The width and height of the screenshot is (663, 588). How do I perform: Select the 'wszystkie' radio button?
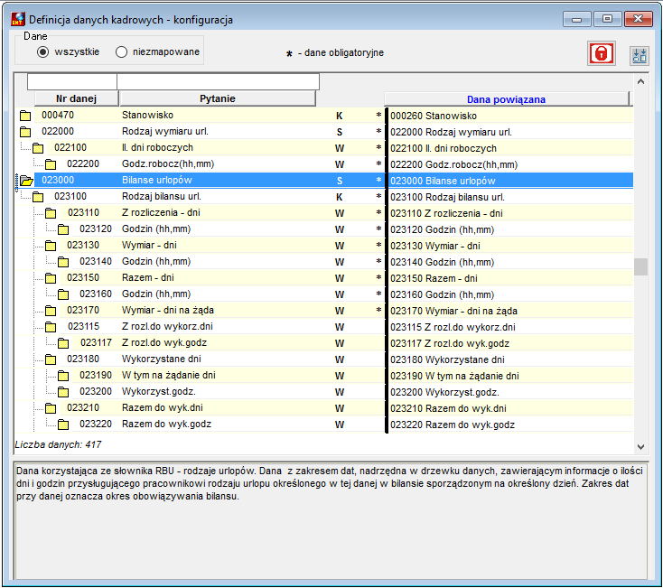pos(42,52)
